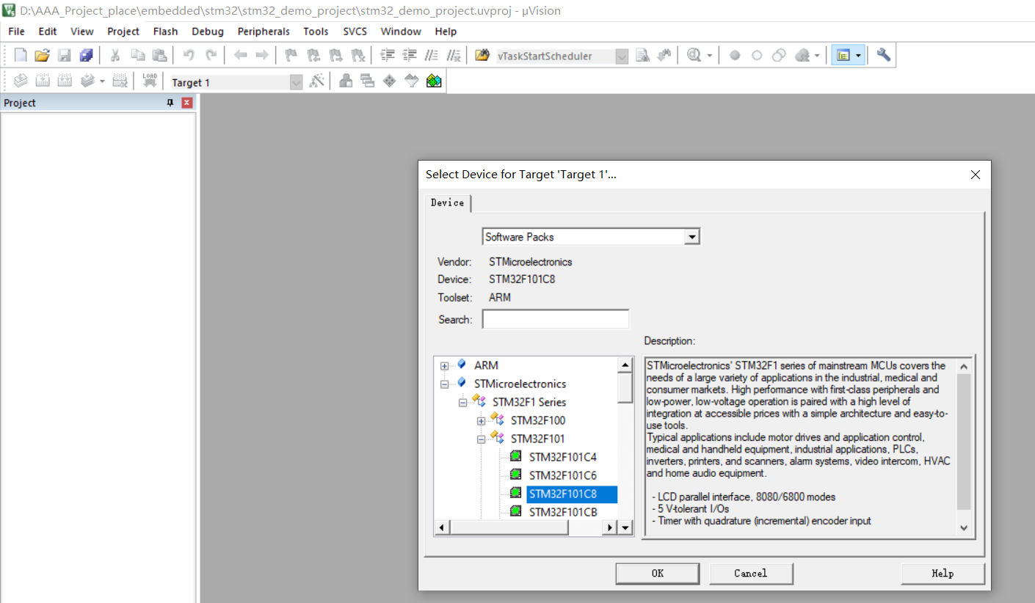1035x603 pixels.
Task: Open the Target 1 selection dropdown
Action: point(296,82)
